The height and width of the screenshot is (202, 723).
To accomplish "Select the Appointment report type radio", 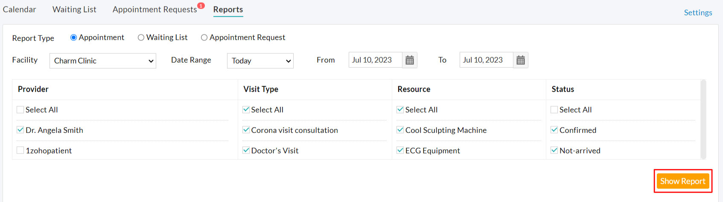I will click(73, 38).
